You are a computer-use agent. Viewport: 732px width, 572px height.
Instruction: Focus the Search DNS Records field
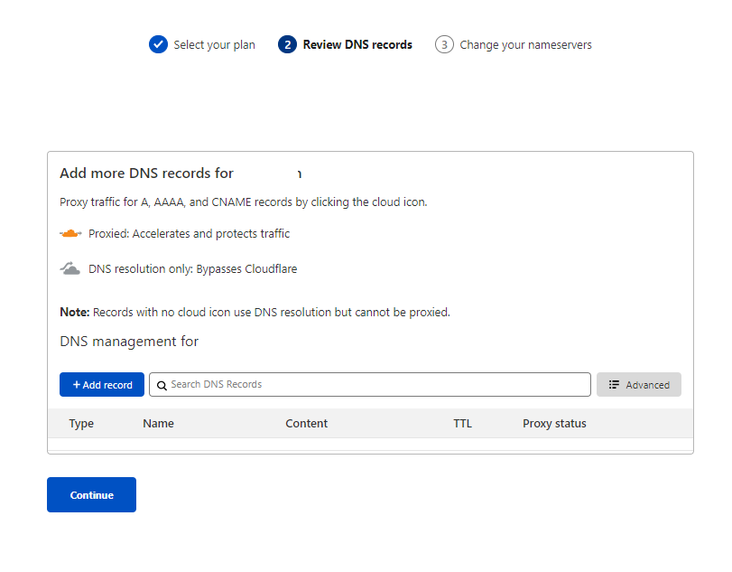(x=375, y=384)
